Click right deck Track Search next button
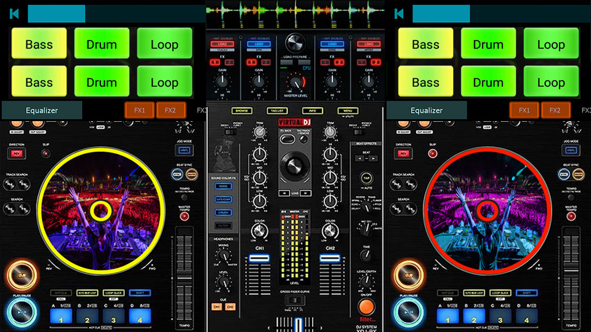This screenshot has width=591, height=332. coord(411,184)
